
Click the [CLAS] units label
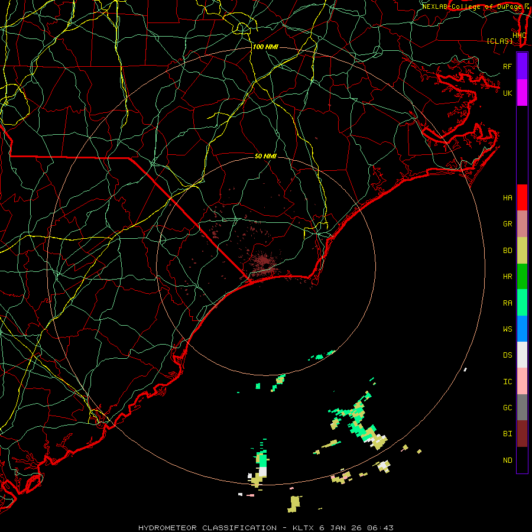[x=499, y=41]
